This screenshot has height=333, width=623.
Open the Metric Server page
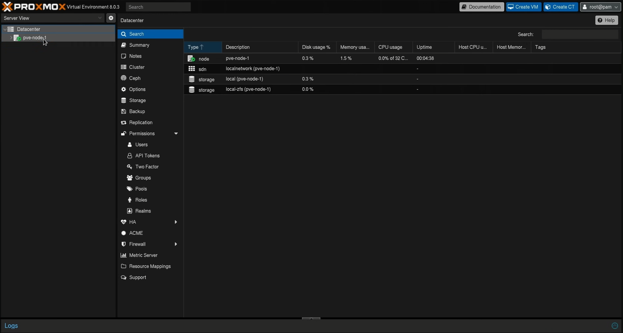143,255
